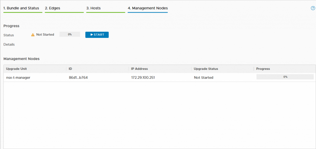Click the nsx-t-manager row progress bar

(x=285, y=77)
